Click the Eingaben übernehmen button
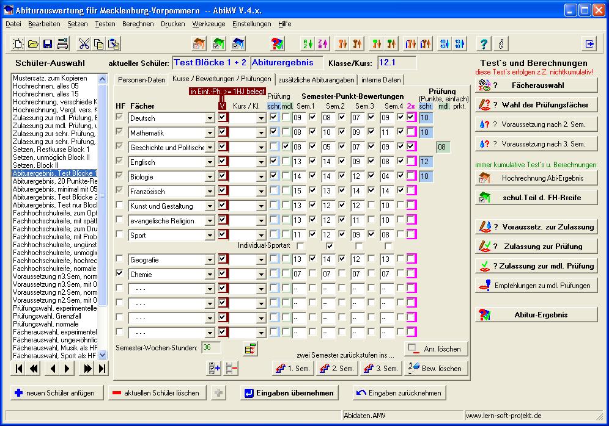 coord(289,393)
